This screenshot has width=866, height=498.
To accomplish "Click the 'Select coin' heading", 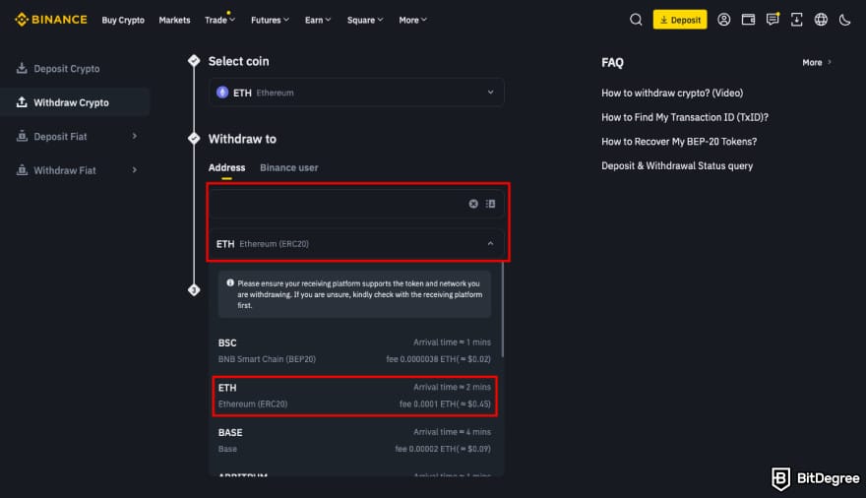I will pyautogui.click(x=238, y=61).
